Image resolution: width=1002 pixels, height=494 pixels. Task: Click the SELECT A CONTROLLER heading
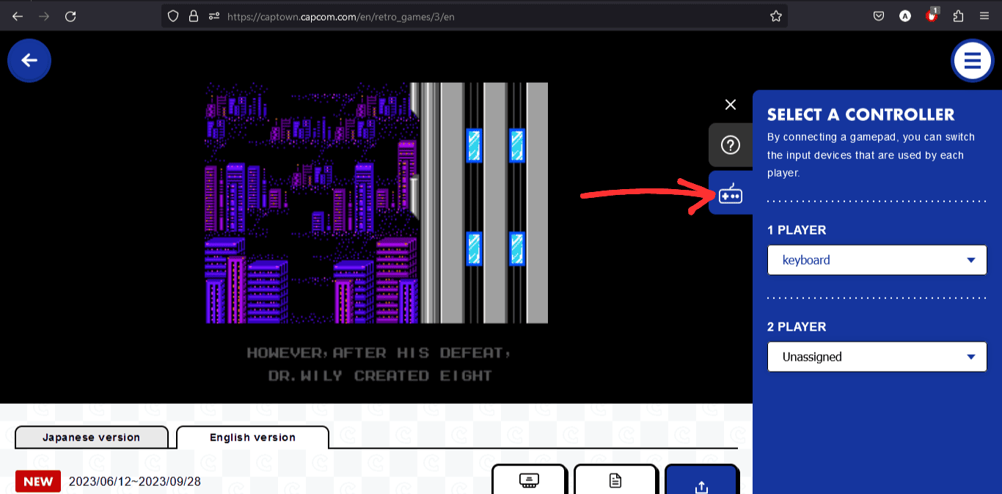[861, 114]
